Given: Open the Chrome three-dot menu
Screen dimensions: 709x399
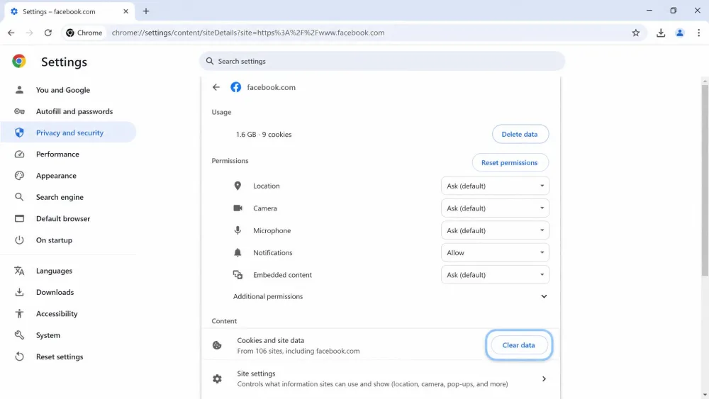Looking at the screenshot, I should coord(698,33).
